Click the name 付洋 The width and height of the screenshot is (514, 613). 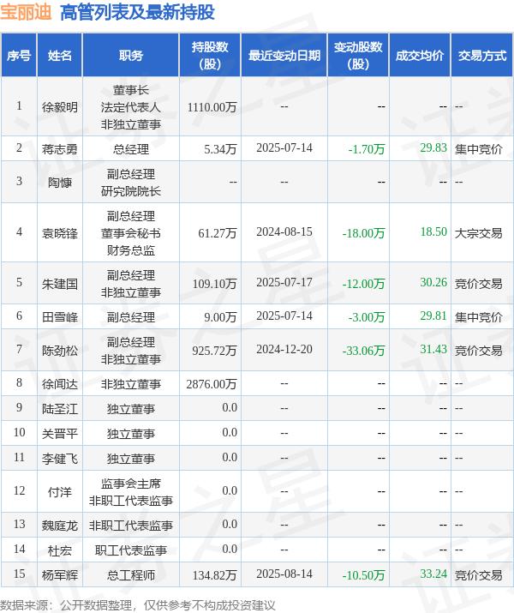coord(60,492)
